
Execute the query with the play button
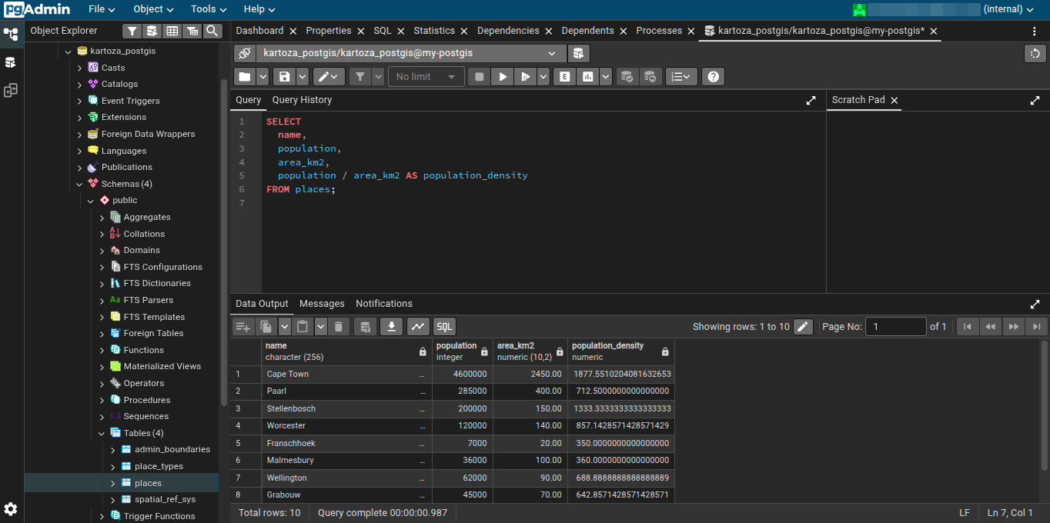click(502, 77)
